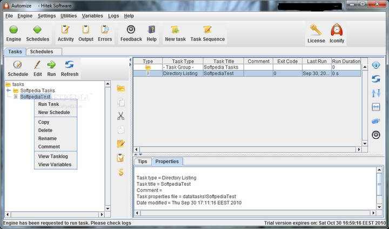Click scroll-down arrow in the Properties pane
Viewport: 389px width, 229px height.
[x=379, y=207]
